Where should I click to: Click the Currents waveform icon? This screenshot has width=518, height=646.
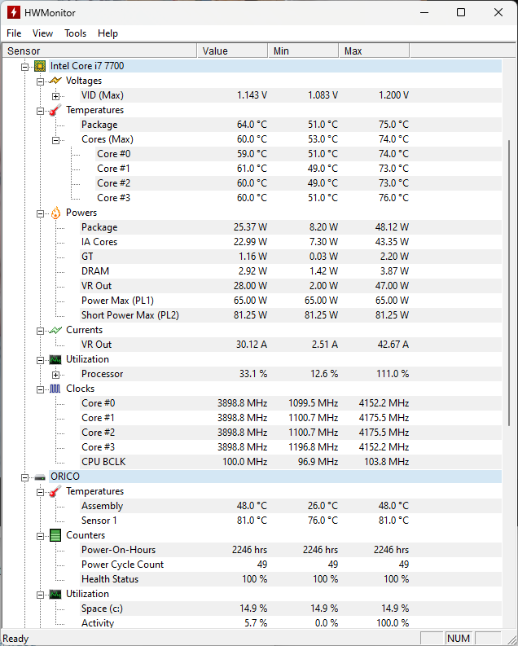click(55, 330)
